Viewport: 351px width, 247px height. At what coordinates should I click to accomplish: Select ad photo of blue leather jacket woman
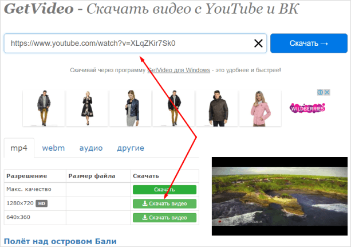[131, 108]
